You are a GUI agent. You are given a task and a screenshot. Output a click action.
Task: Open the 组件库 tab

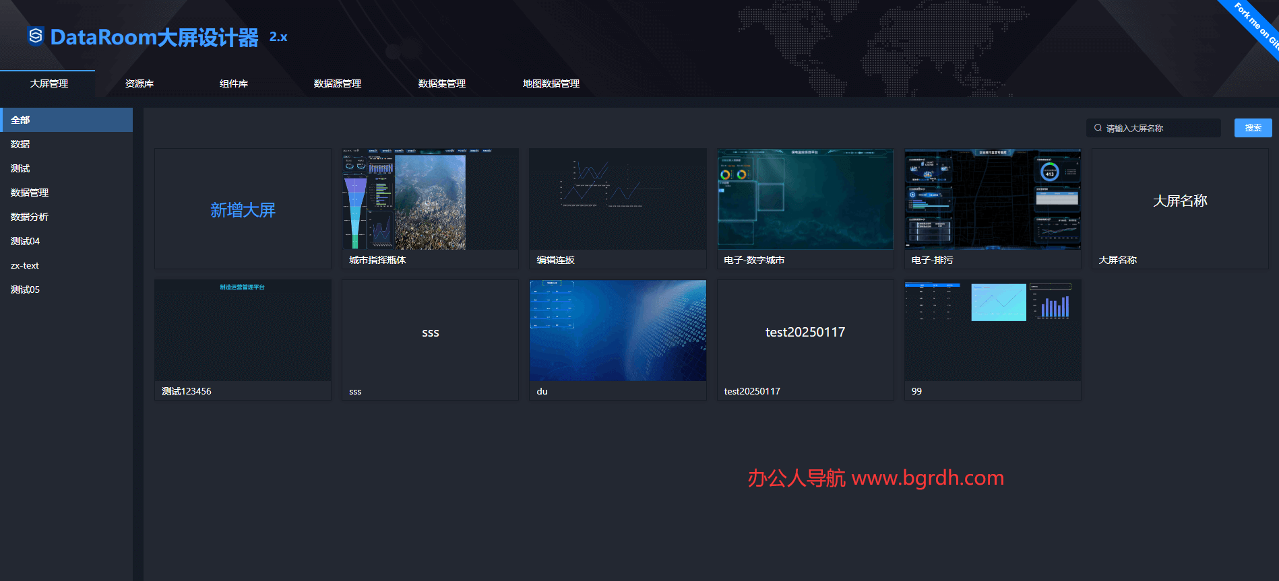click(x=234, y=83)
